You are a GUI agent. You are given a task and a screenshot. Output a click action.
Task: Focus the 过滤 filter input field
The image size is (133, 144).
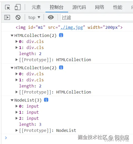(97, 17)
